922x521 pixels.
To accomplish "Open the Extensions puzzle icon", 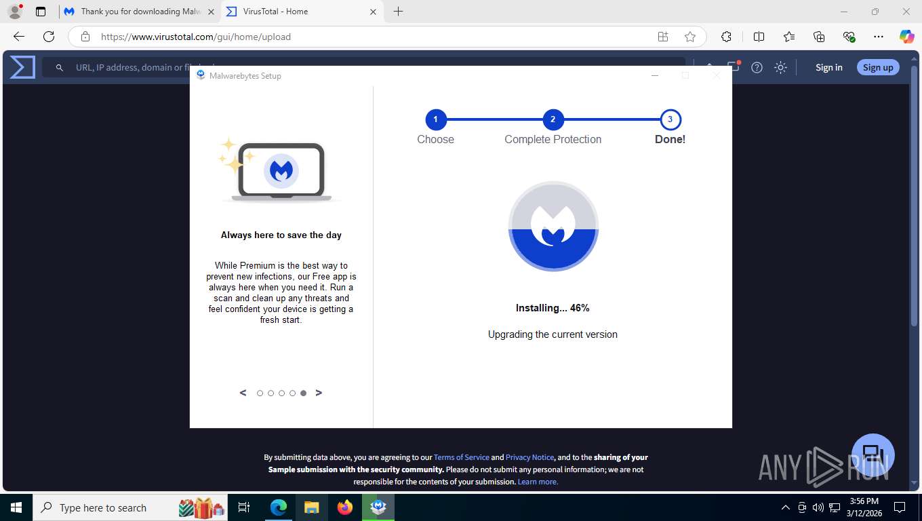I will pyautogui.click(x=726, y=37).
